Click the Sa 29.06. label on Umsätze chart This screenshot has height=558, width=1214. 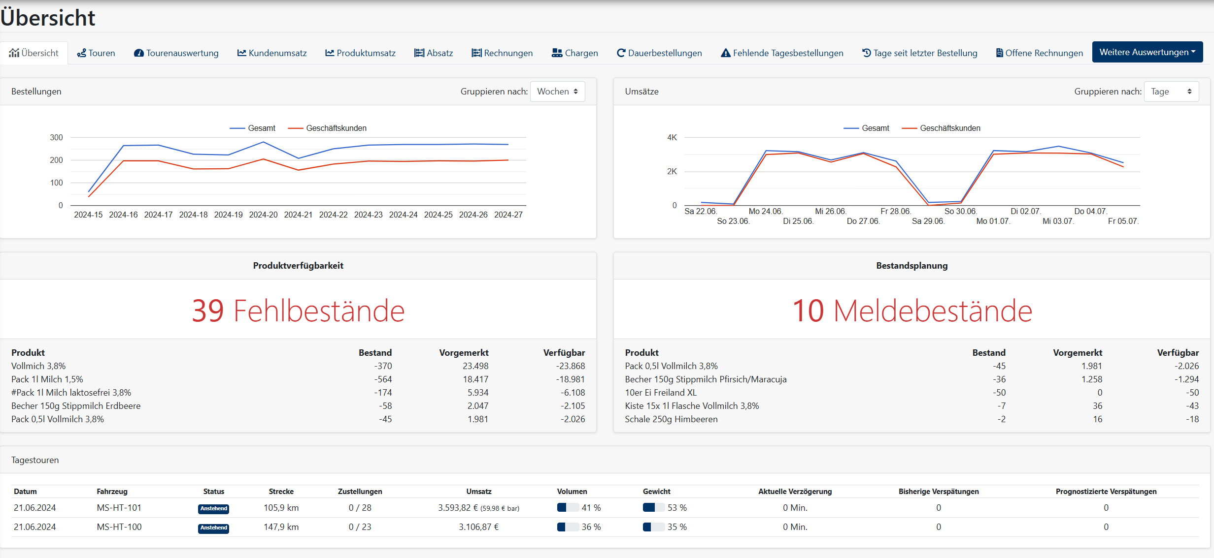[x=928, y=221]
